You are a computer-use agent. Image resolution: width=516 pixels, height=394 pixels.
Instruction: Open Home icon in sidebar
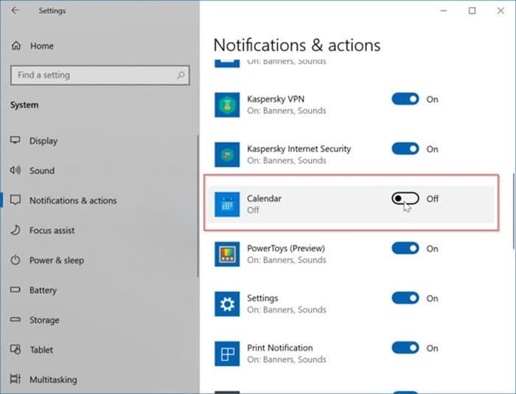16,46
